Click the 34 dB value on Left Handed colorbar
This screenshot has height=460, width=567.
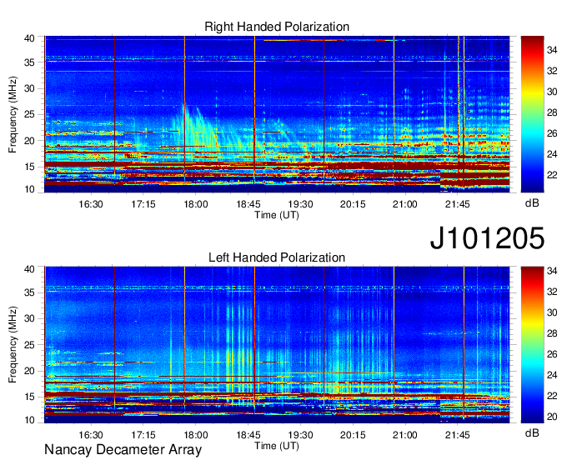point(552,271)
